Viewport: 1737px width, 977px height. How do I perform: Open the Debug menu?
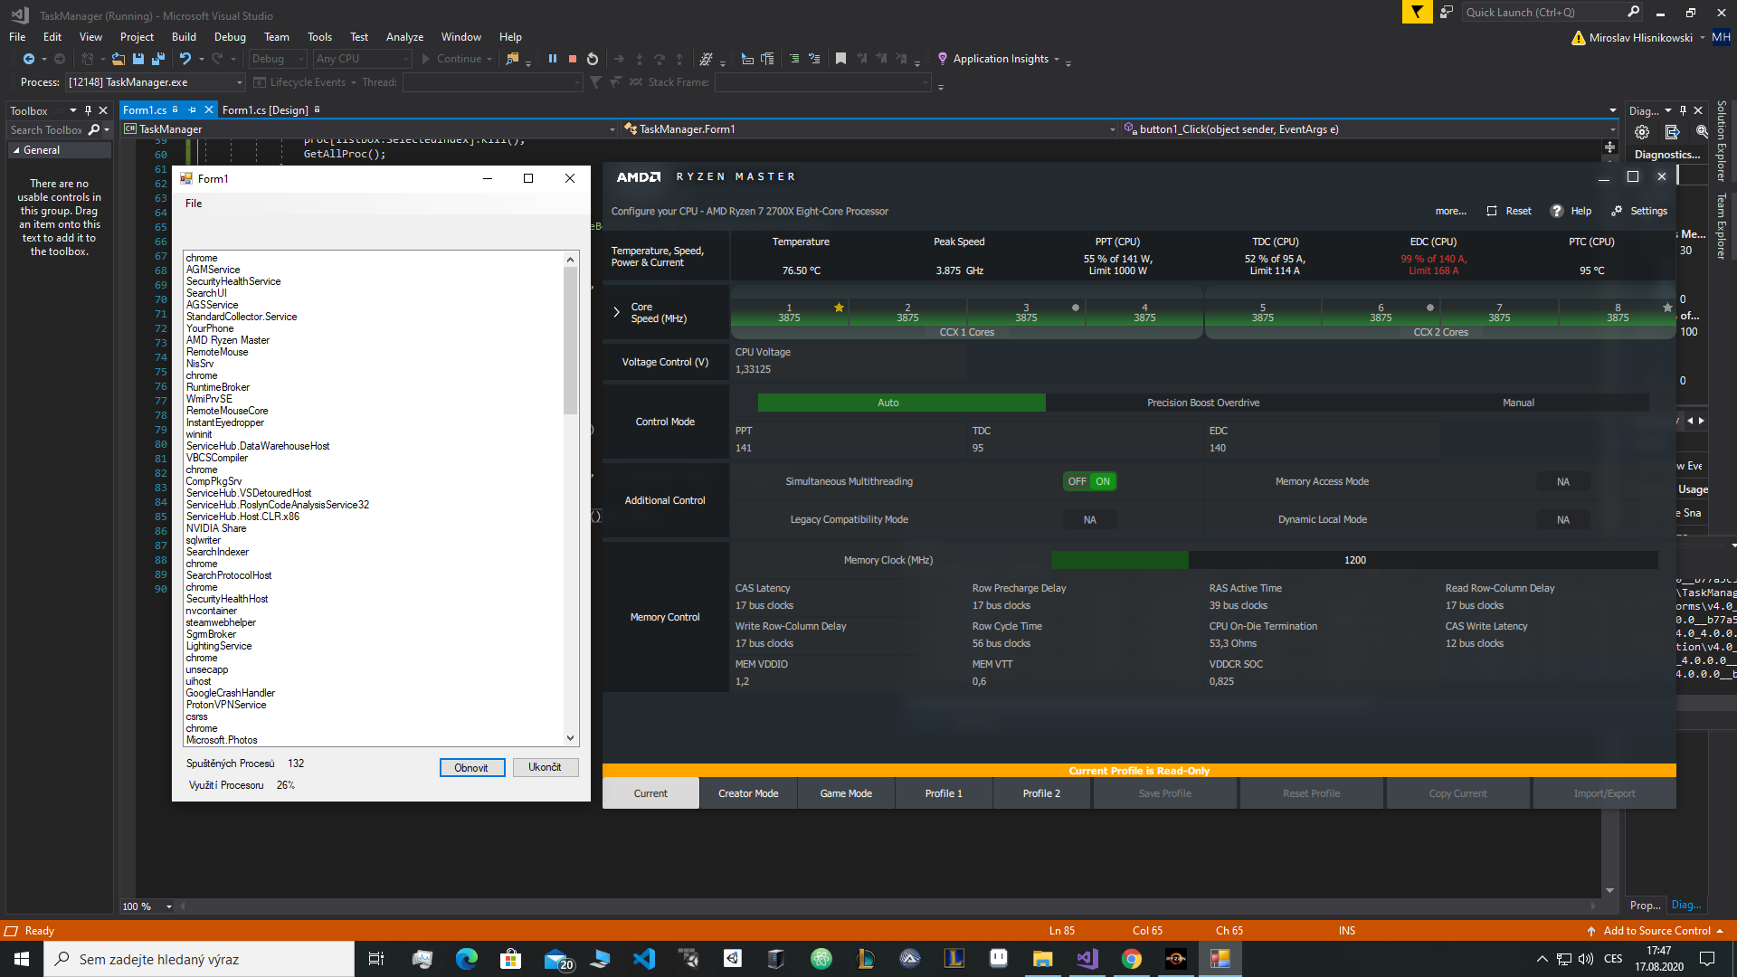[230, 37]
